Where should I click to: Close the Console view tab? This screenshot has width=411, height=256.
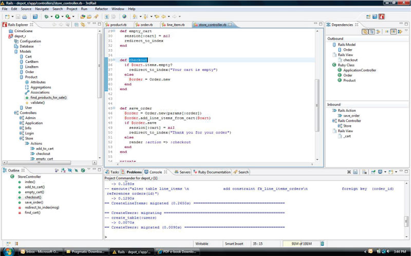tap(165, 172)
